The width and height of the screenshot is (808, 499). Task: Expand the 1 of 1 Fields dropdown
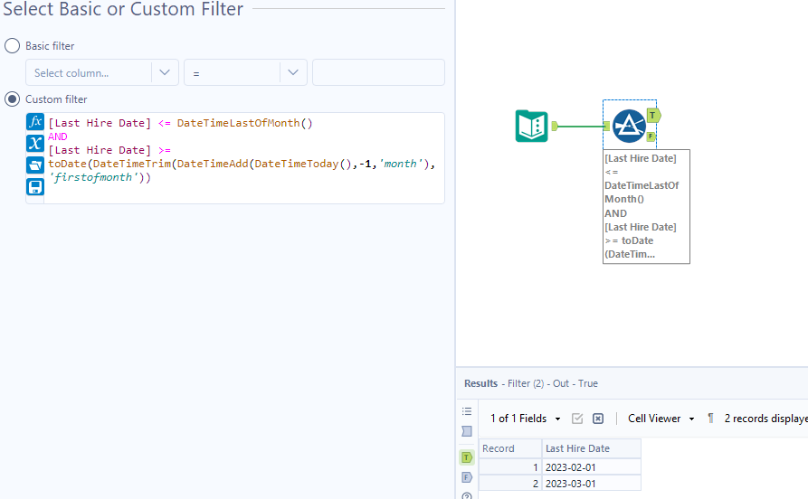point(525,419)
